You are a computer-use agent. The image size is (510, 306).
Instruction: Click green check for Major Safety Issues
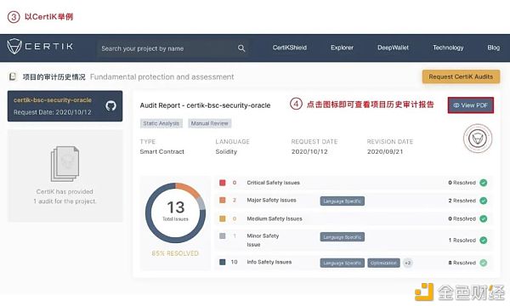point(484,201)
